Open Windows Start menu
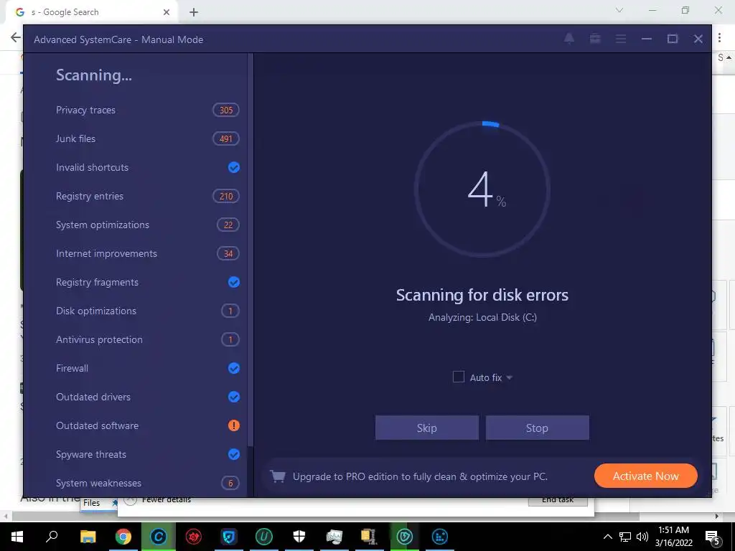The width and height of the screenshot is (735, 551). (17, 537)
